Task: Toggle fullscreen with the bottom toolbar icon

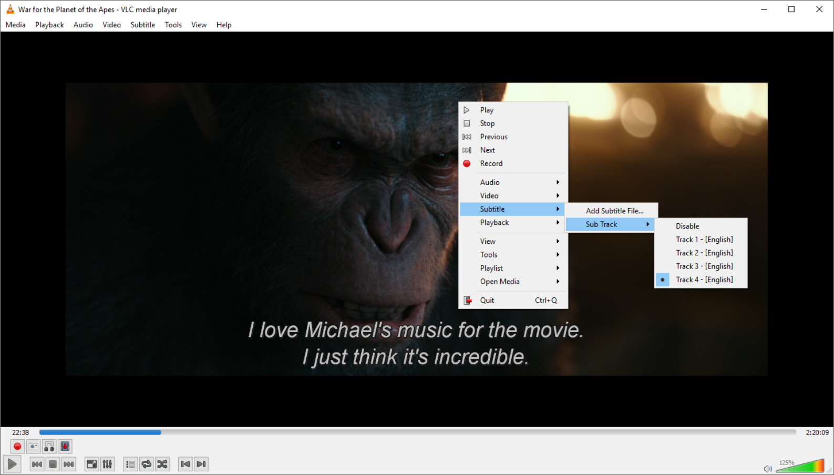Action: pyautogui.click(x=91, y=464)
